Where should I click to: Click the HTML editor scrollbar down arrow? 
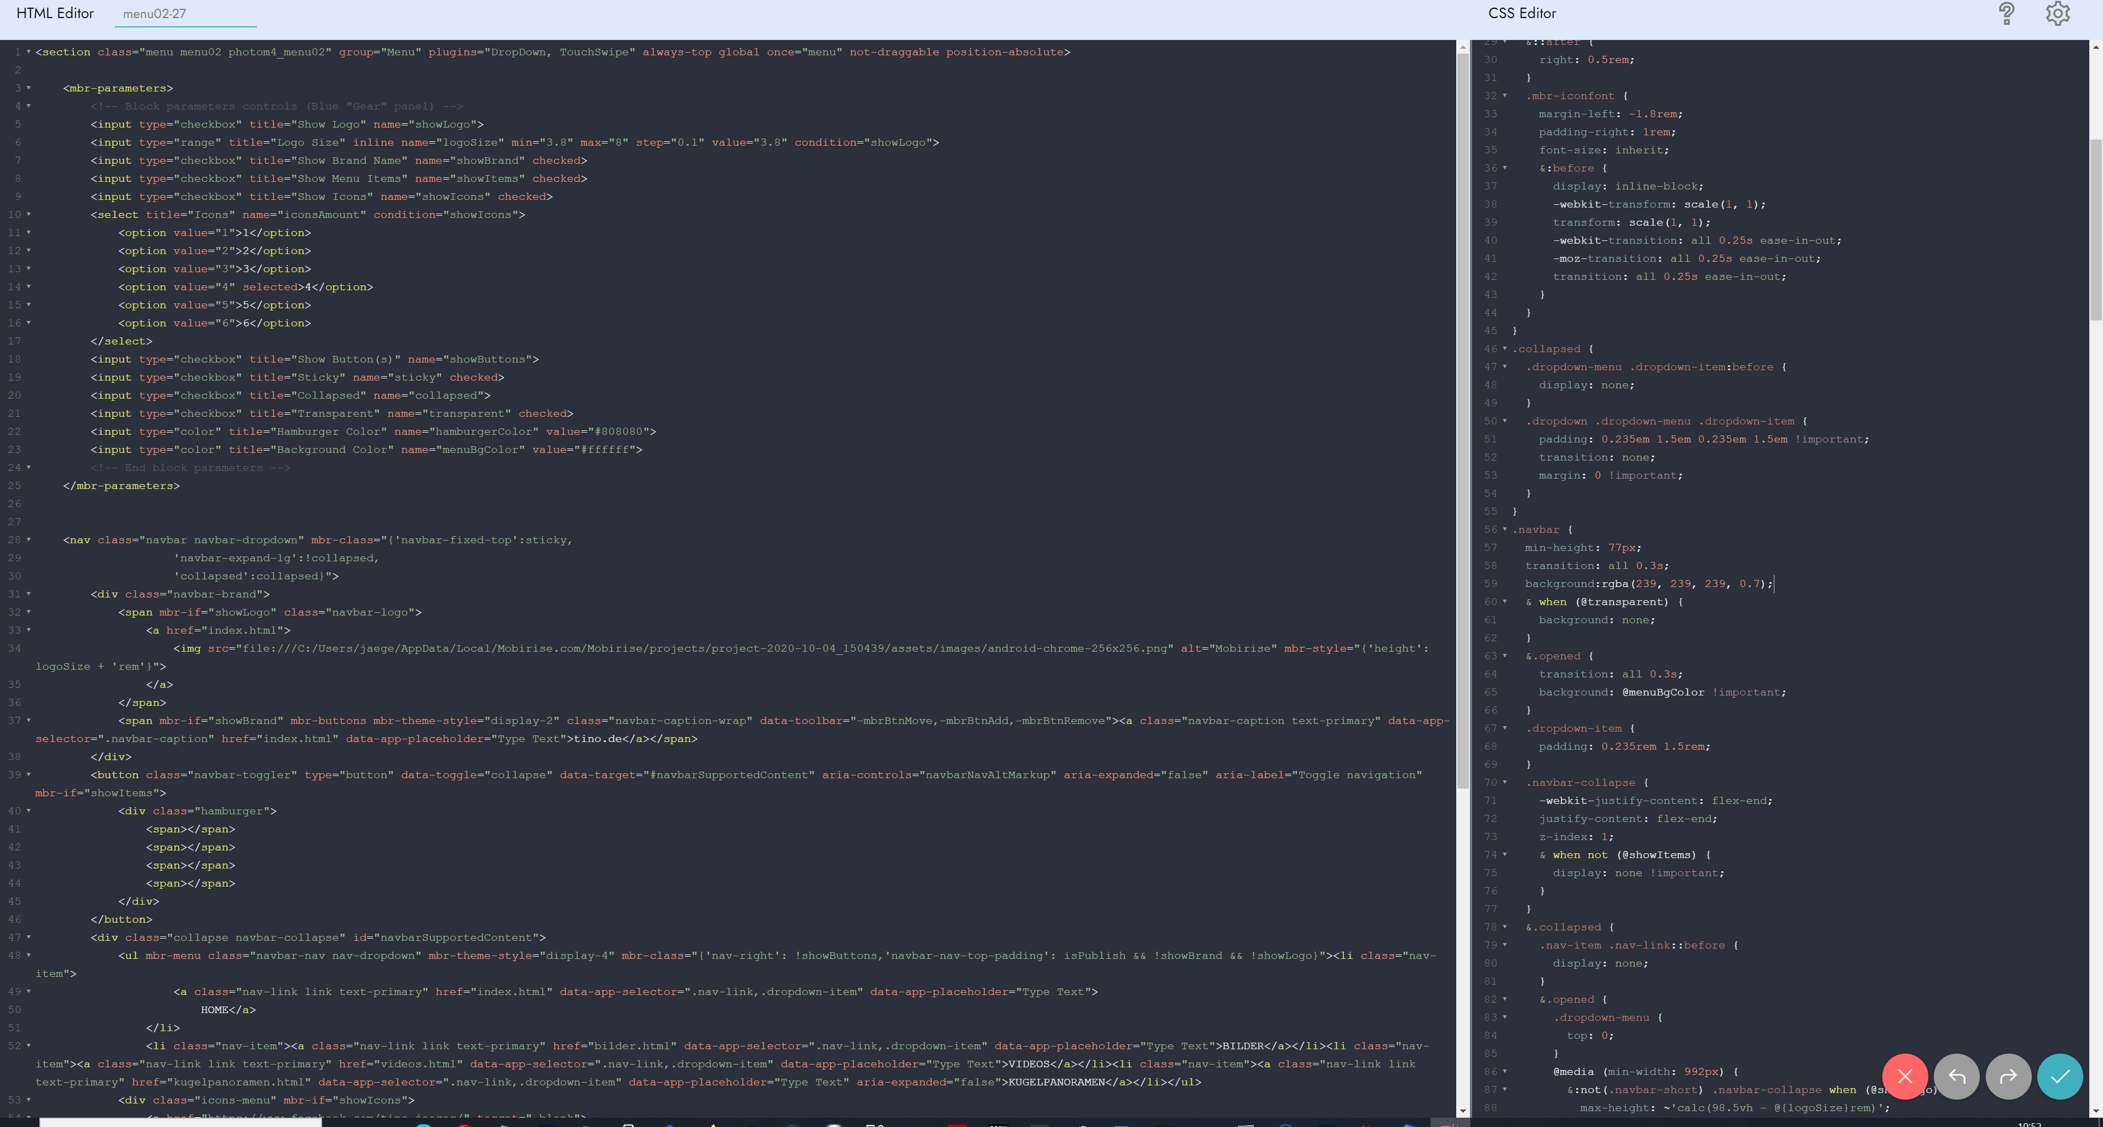tap(1462, 1111)
